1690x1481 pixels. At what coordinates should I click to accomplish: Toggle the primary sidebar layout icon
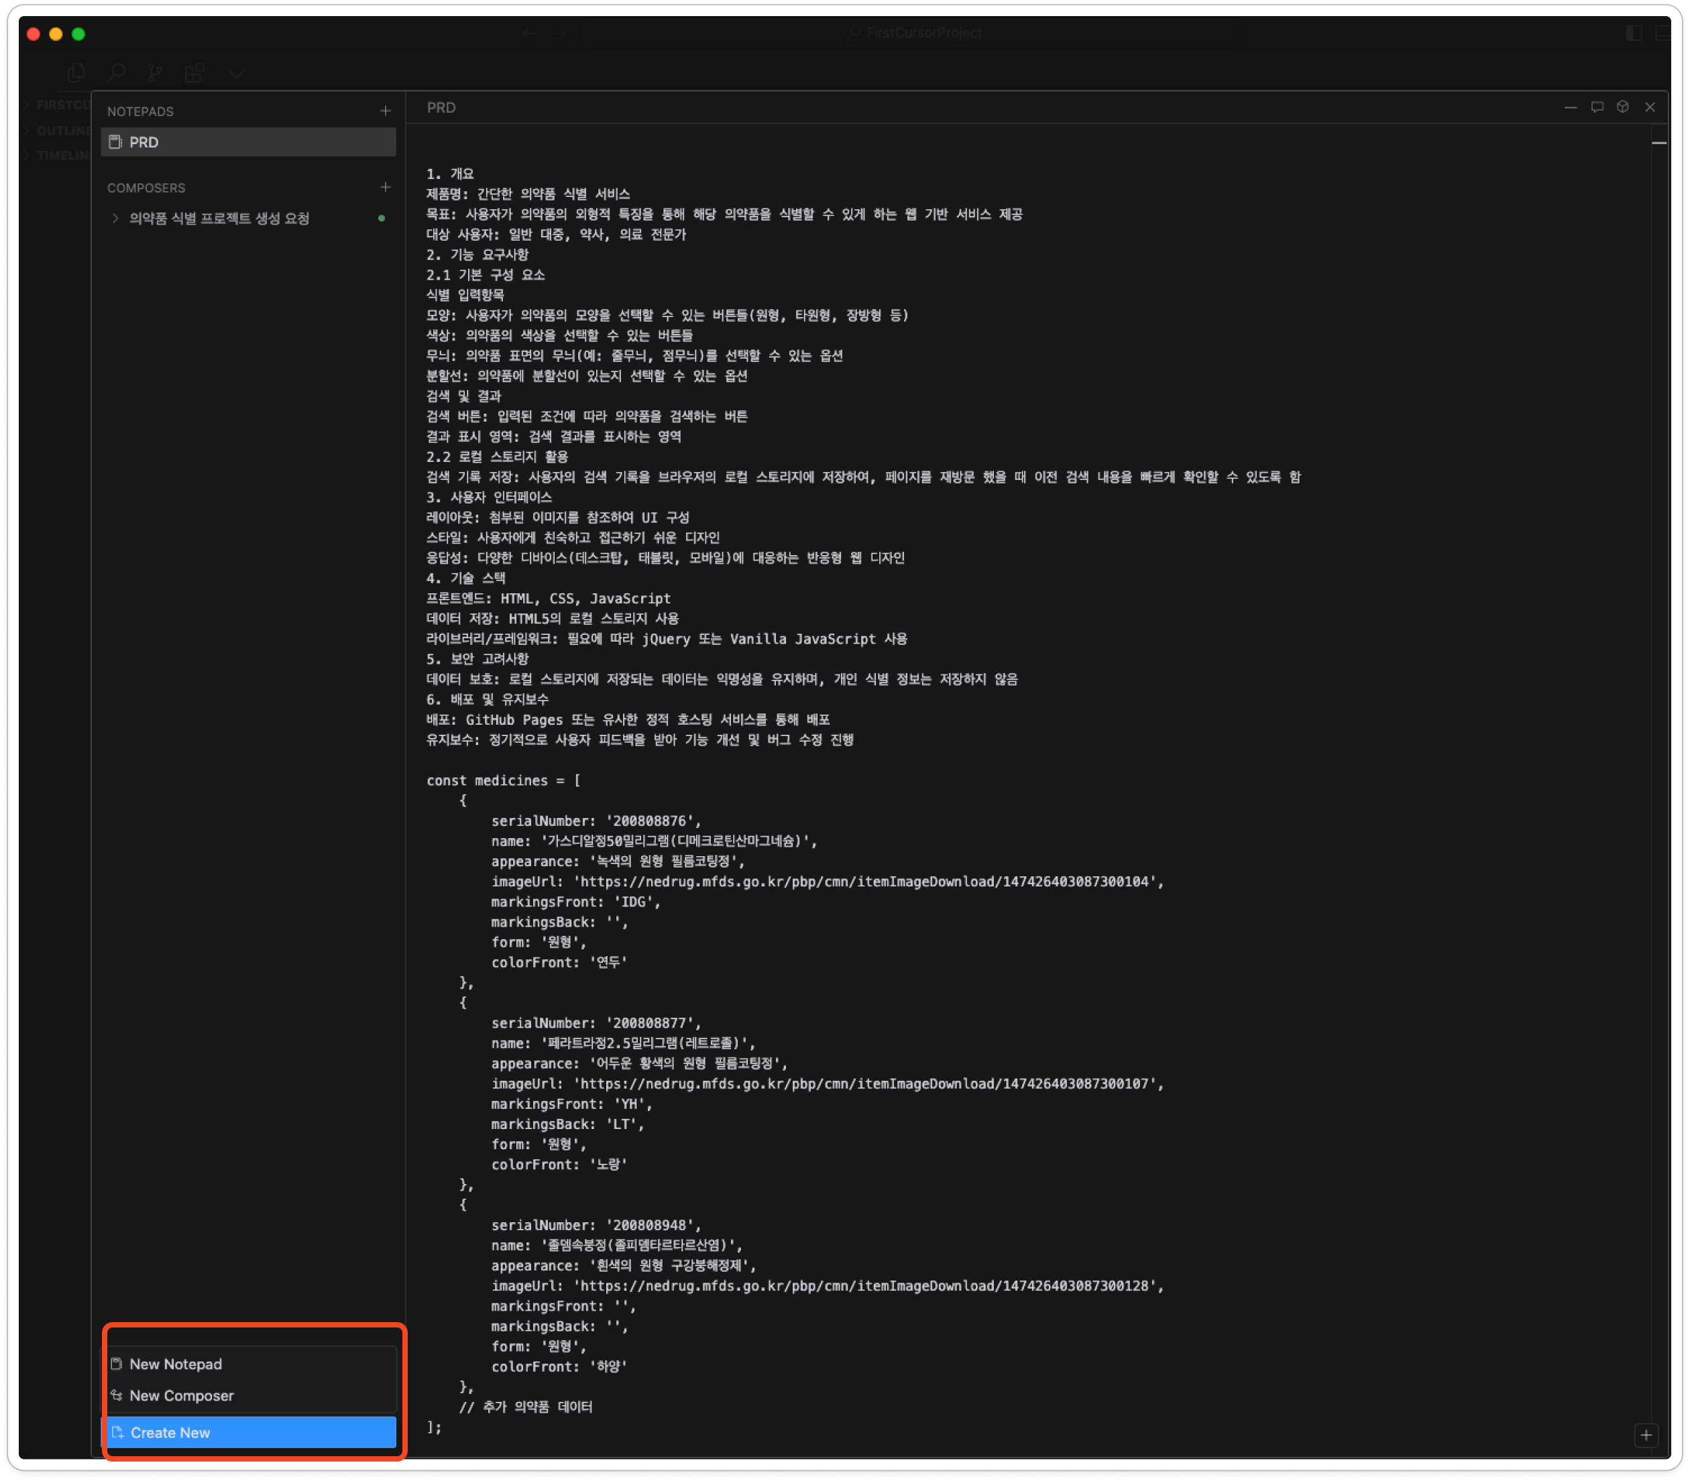click(x=1634, y=33)
